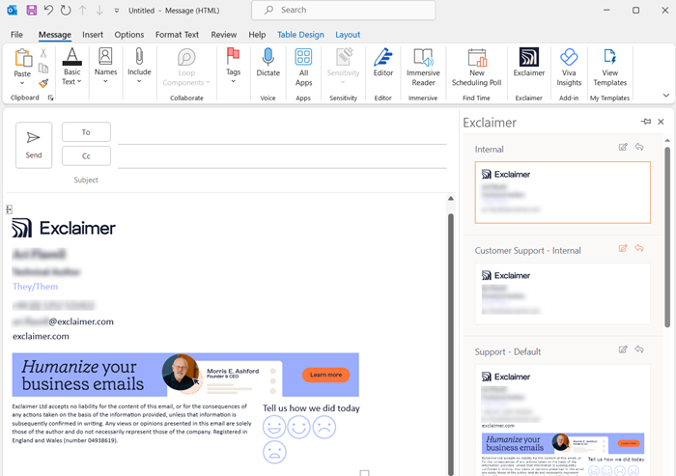Click the They/Them pronoun link

(x=36, y=287)
